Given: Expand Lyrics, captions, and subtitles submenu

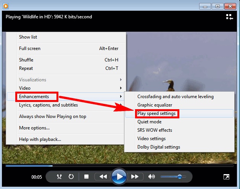Looking at the screenshot, I should (48, 105).
